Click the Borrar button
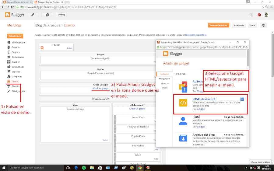The height and width of the screenshot is (171, 274). click(x=252, y=25)
